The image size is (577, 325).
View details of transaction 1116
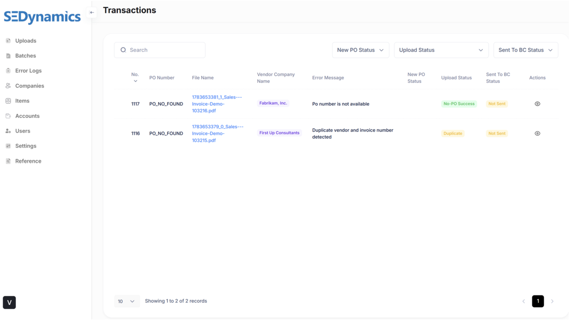coord(537,134)
